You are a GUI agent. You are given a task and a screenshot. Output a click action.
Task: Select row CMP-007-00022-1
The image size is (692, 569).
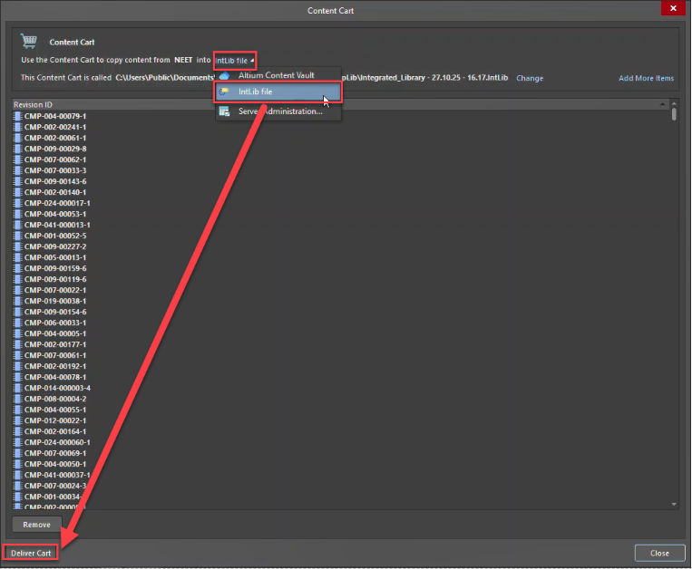342,290
